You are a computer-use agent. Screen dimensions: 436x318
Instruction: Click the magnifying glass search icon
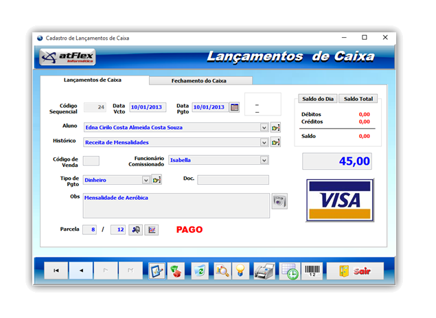point(222,271)
